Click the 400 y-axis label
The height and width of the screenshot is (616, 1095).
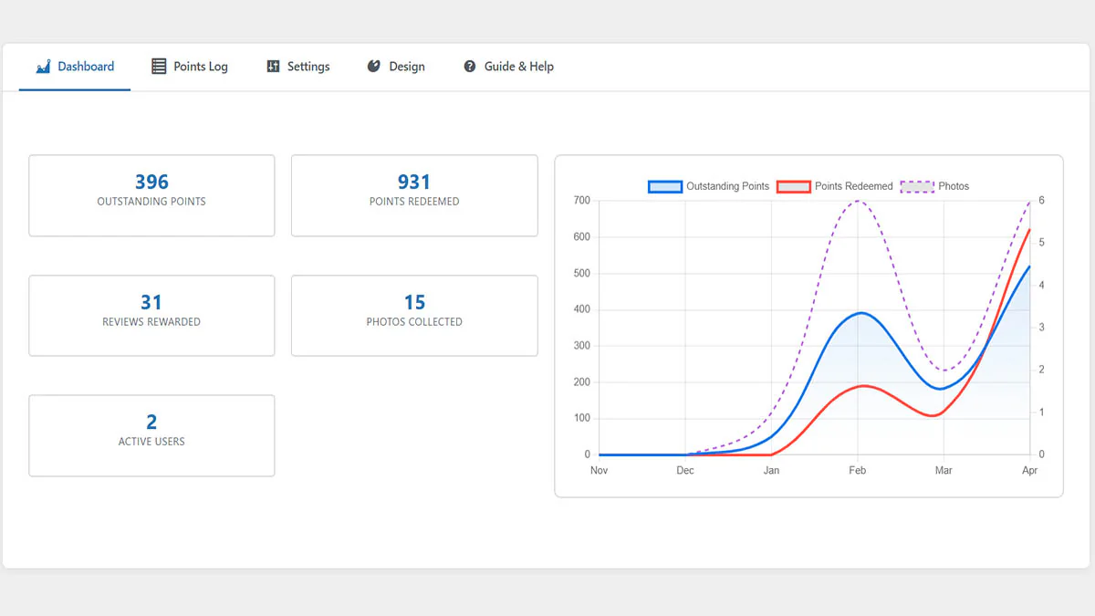581,309
